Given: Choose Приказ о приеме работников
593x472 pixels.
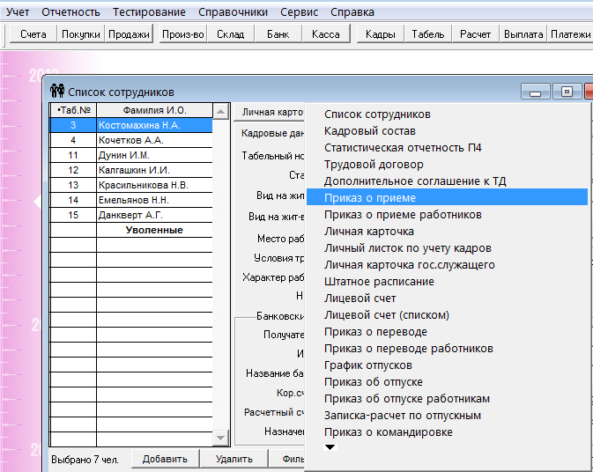Looking at the screenshot, I should [x=447, y=215].
